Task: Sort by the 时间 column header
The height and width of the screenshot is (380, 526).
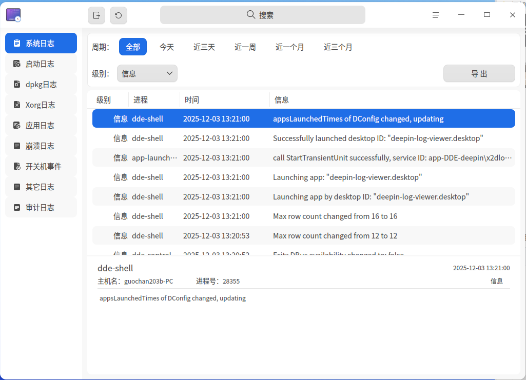Action: 225,99
